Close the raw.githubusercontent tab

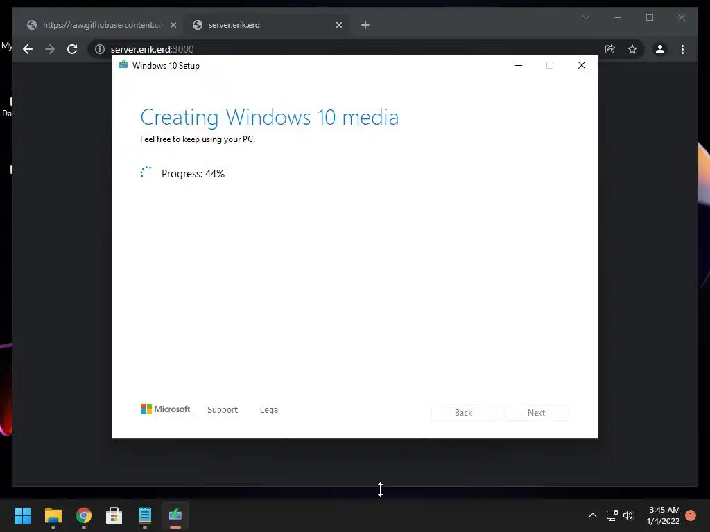pyautogui.click(x=173, y=25)
